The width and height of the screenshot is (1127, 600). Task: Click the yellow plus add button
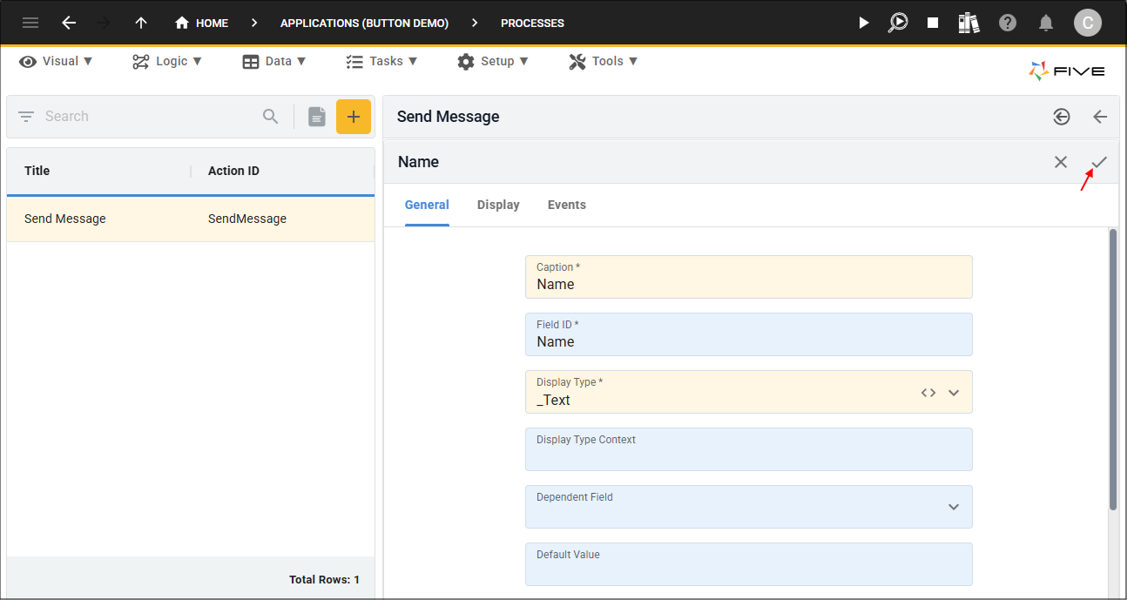[x=354, y=117]
